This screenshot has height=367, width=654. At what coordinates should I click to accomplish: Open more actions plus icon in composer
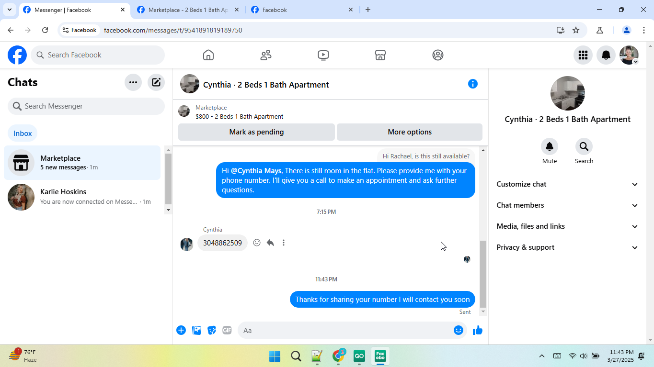[x=181, y=330]
